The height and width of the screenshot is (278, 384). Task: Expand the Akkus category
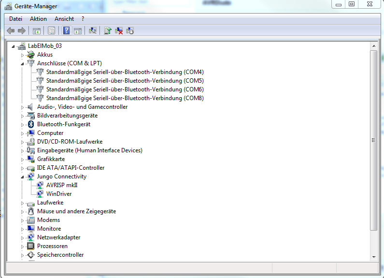(22, 55)
